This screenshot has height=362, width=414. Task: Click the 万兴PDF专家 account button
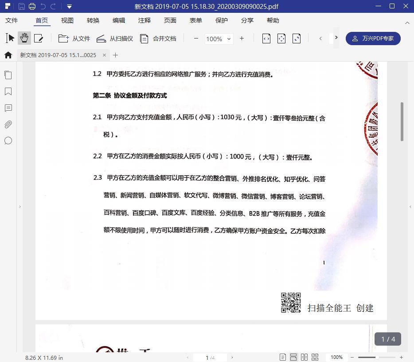coord(373,39)
